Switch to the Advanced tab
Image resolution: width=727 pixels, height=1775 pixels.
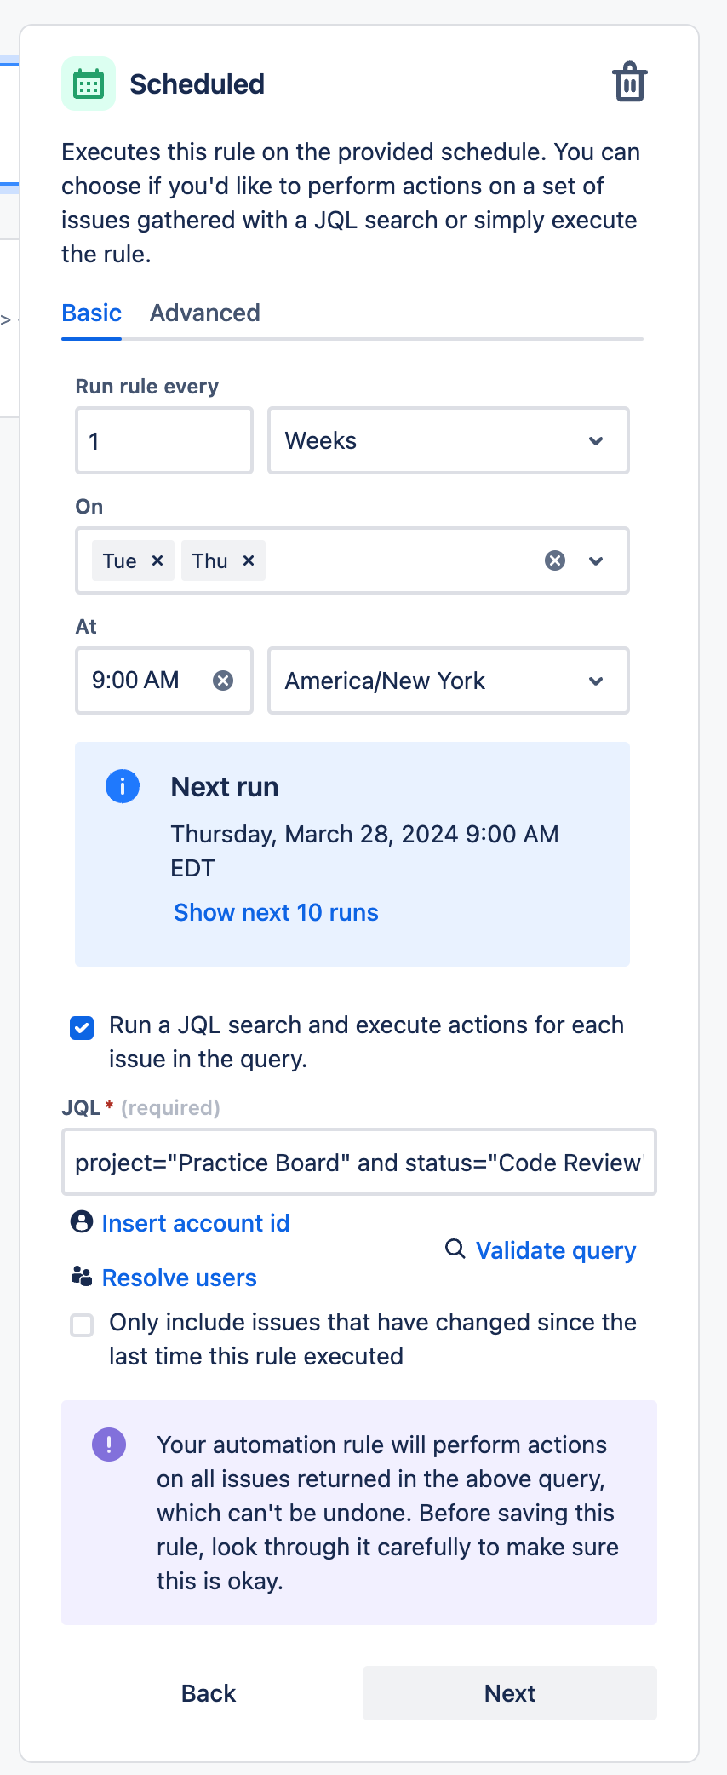(x=205, y=313)
